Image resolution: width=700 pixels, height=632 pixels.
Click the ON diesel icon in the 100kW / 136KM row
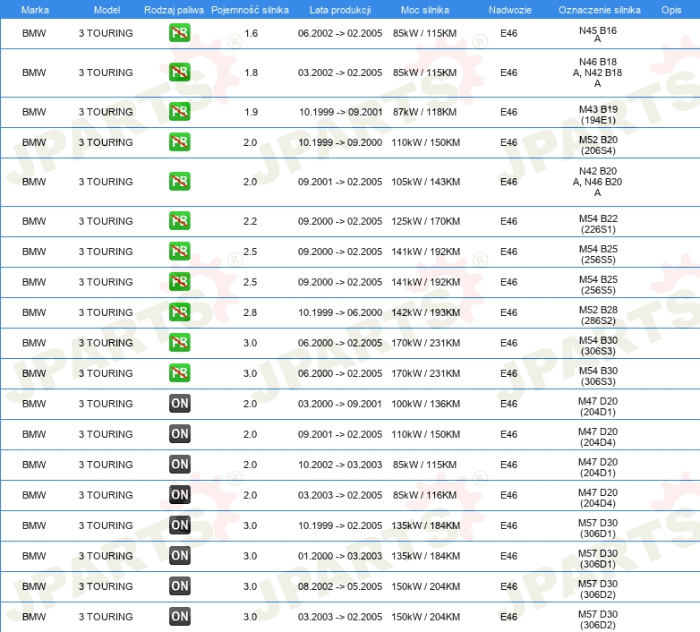click(179, 404)
